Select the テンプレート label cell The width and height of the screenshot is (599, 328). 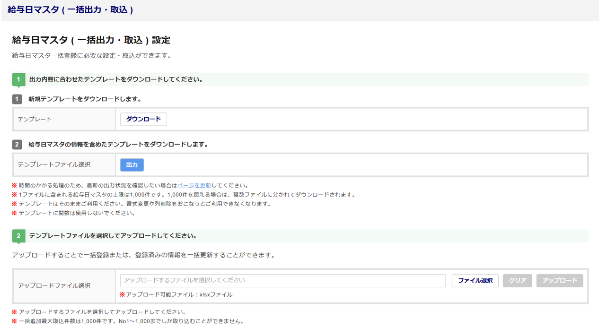[x=64, y=119]
